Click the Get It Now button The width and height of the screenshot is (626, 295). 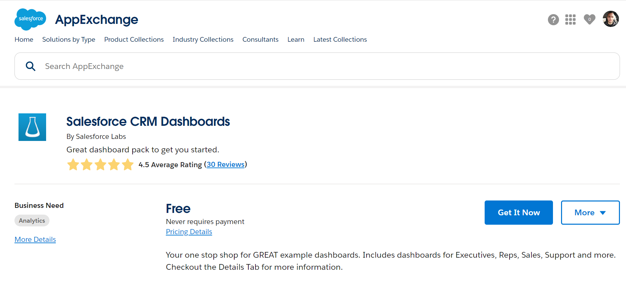coord(518,212)
